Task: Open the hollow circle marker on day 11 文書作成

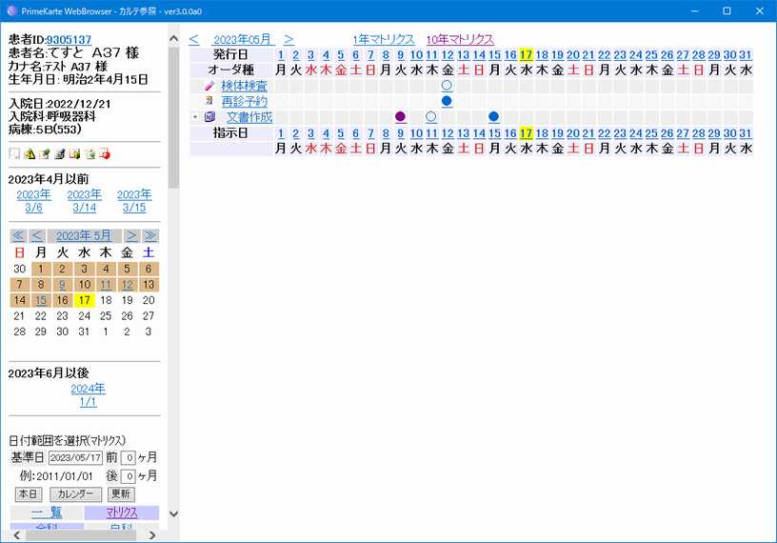Action: pos(431,117)
